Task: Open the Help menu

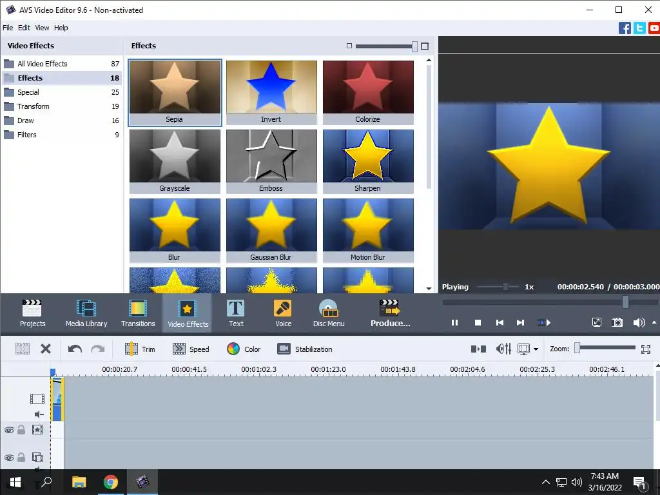Action: click(61, 28)
